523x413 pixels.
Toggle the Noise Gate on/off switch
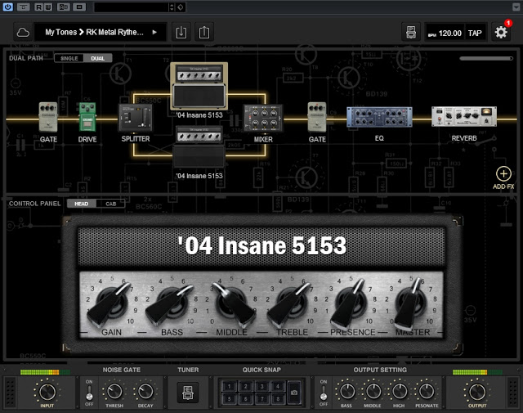(90, 391)
